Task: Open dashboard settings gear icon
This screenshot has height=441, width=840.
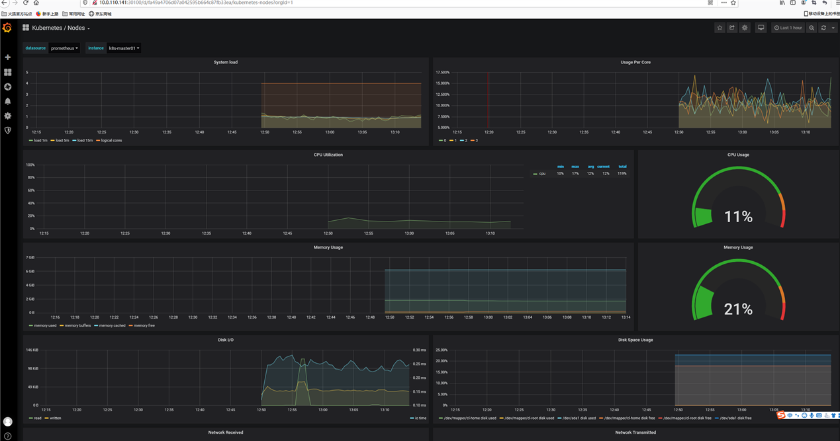Action: coord(745,28)
